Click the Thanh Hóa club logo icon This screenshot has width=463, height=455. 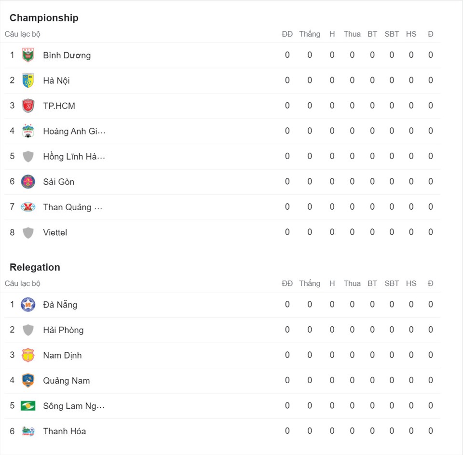point(28,431)
